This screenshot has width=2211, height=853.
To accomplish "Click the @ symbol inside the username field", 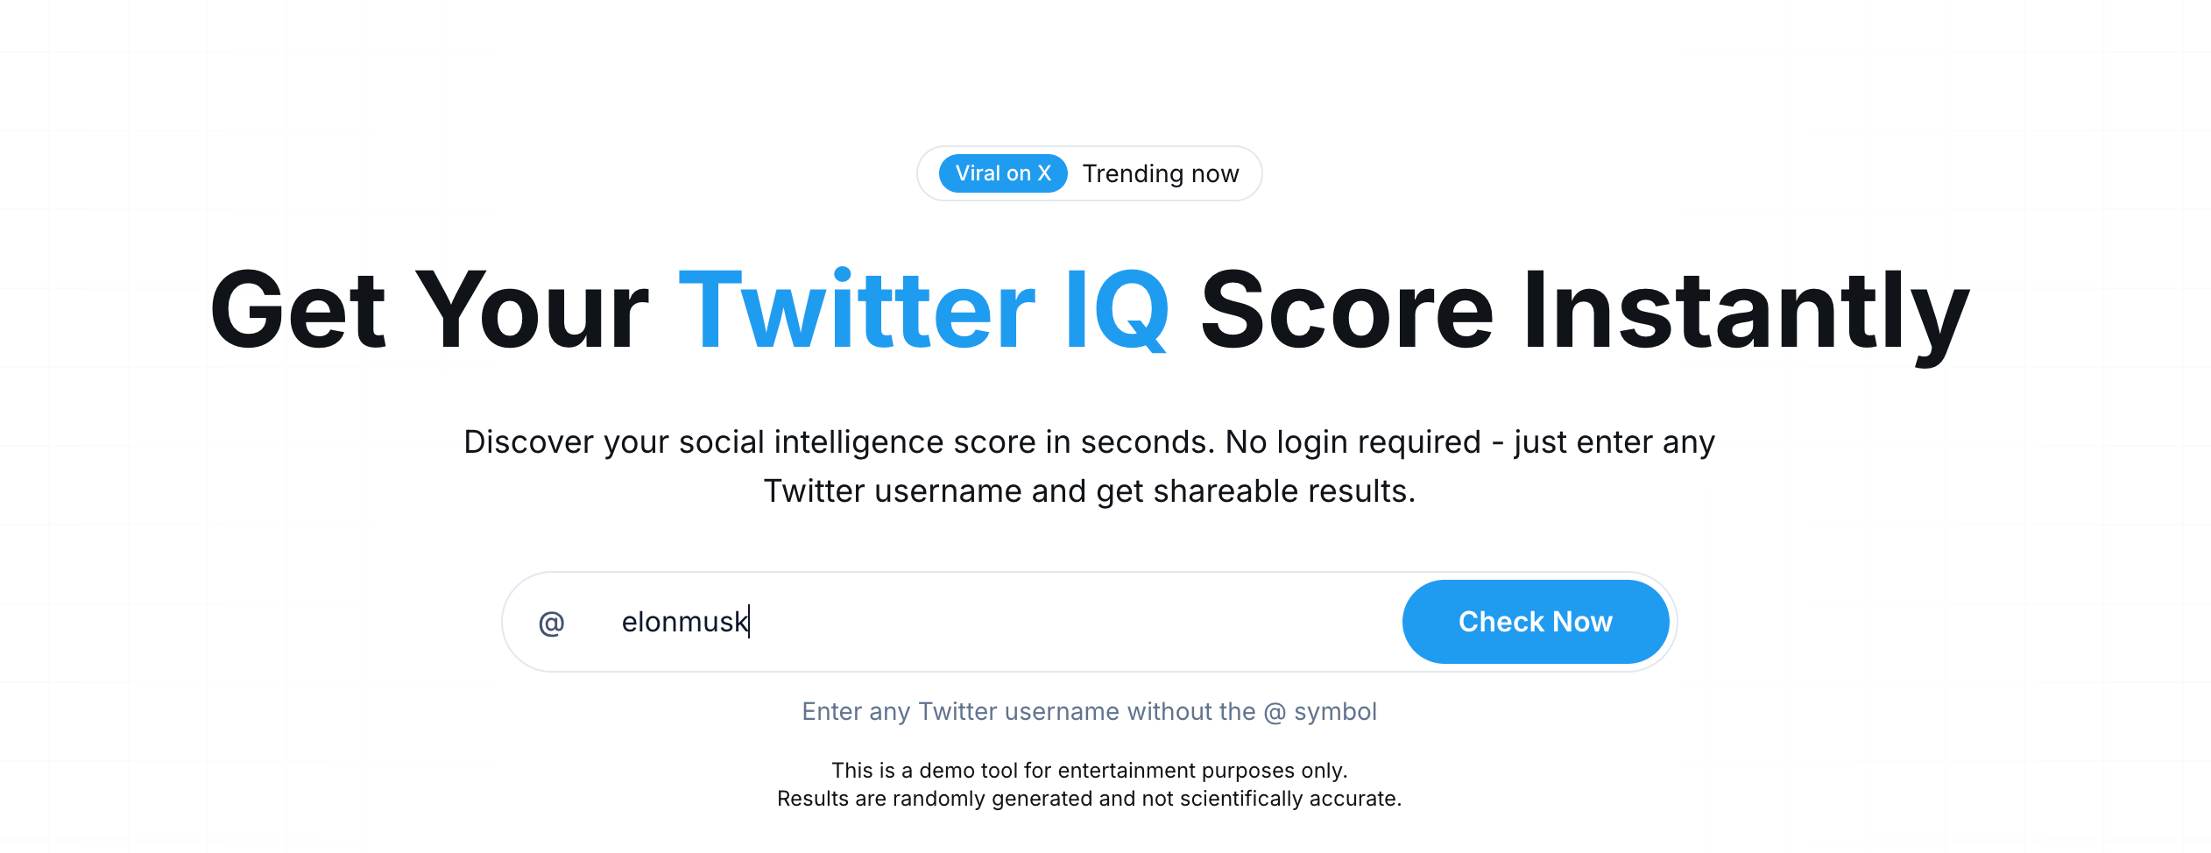I will (550, 621).
